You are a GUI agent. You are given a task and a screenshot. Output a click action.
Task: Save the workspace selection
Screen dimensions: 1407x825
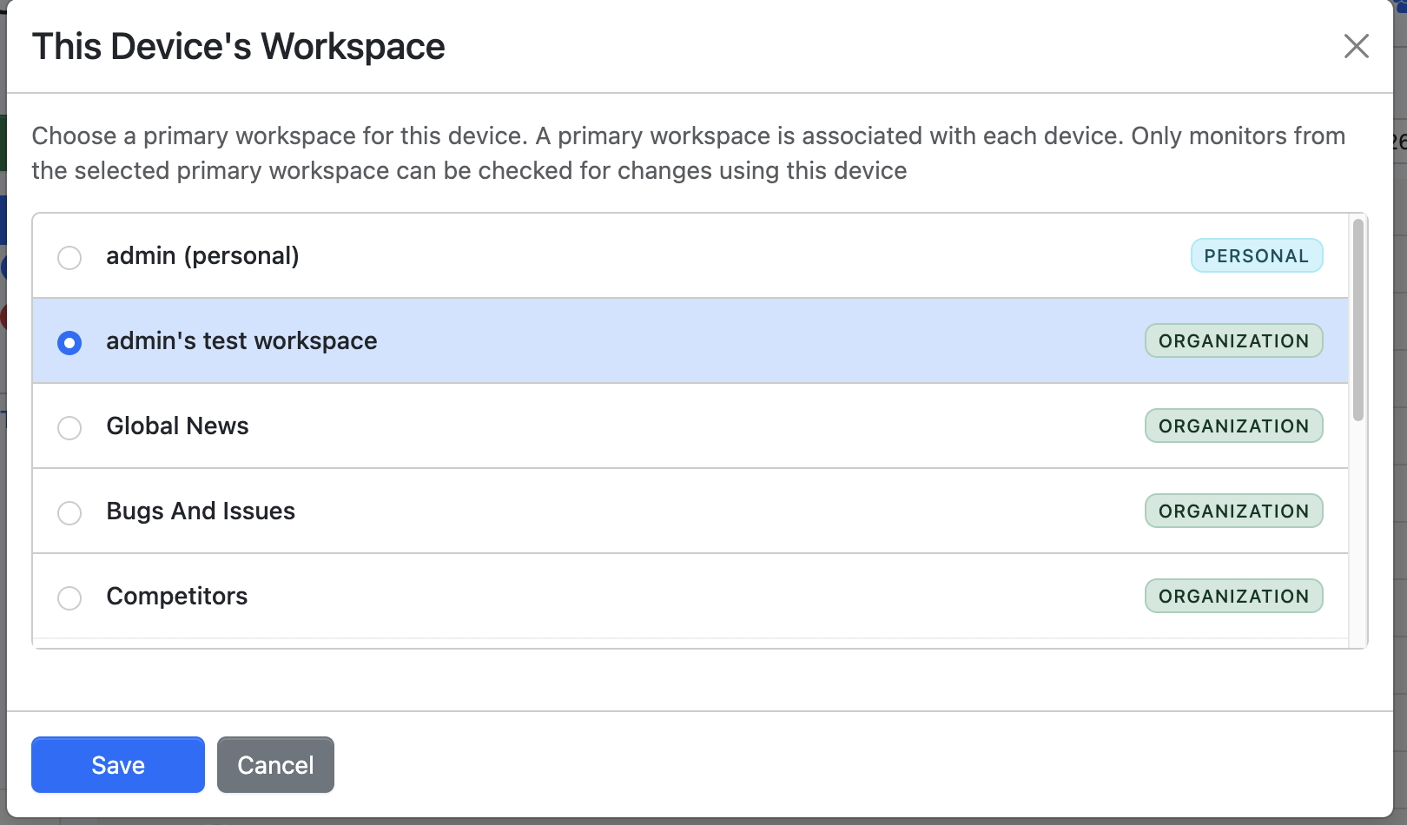click(117, 764)
